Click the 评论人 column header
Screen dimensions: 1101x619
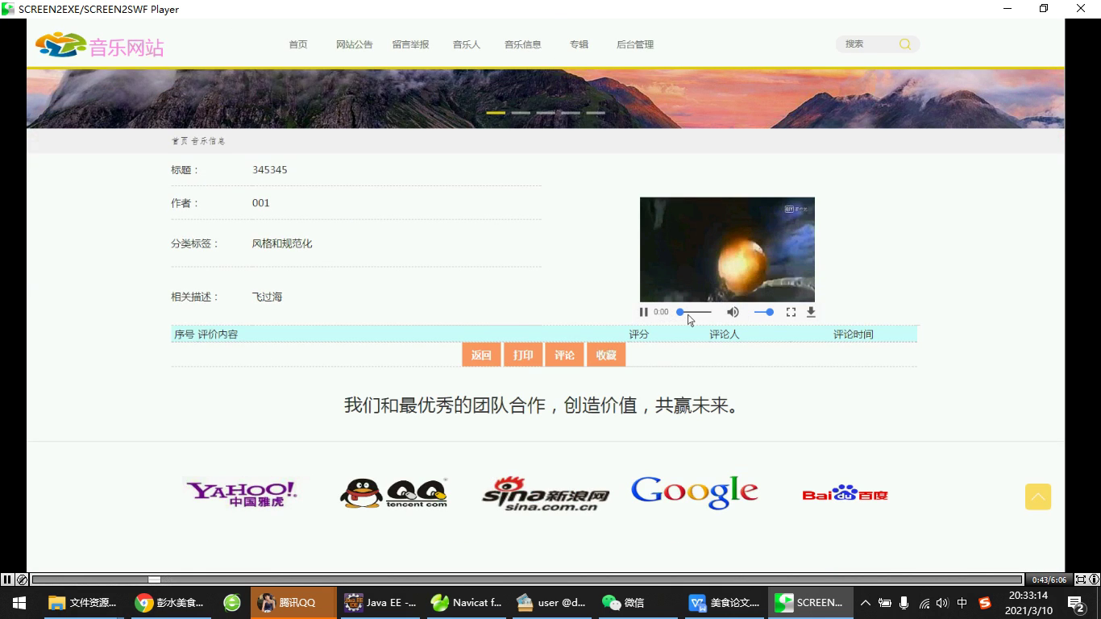[x=724, y=334]
